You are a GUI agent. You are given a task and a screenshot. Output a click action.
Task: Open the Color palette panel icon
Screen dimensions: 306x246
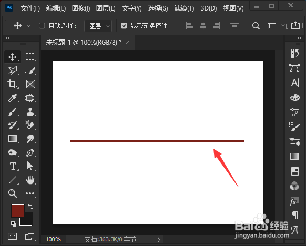tap(294, 98)
